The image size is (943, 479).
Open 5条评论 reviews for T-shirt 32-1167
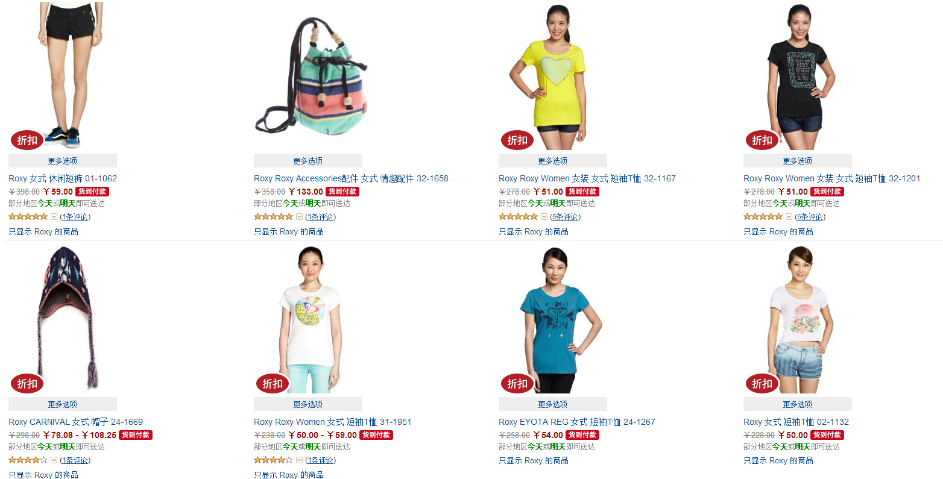[565, 217]
